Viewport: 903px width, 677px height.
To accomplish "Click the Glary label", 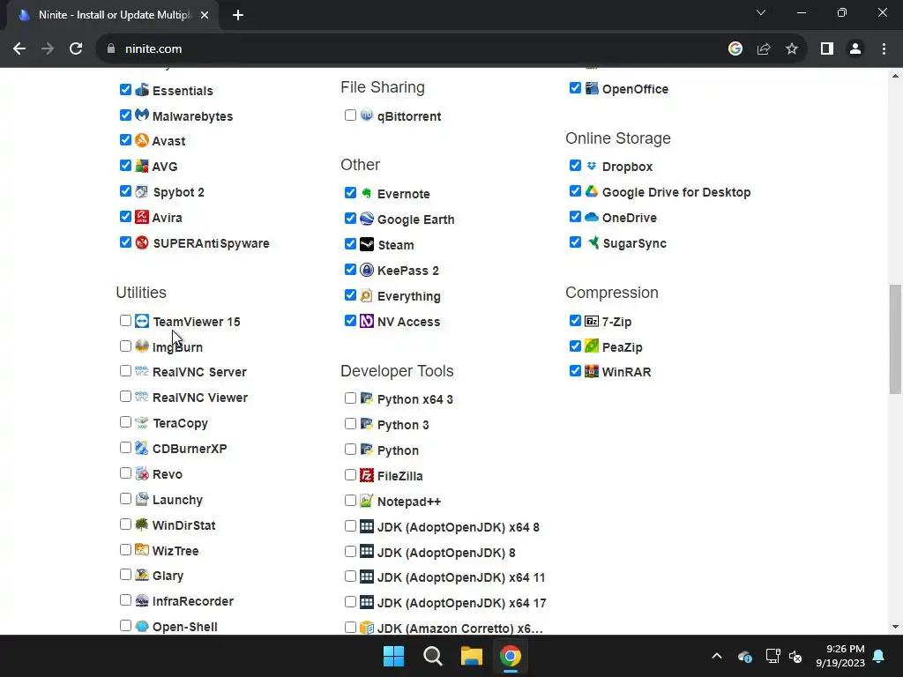I will (168, 576).
